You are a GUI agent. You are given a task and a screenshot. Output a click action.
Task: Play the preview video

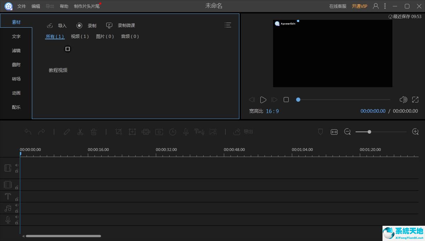(x=263, y=100)
